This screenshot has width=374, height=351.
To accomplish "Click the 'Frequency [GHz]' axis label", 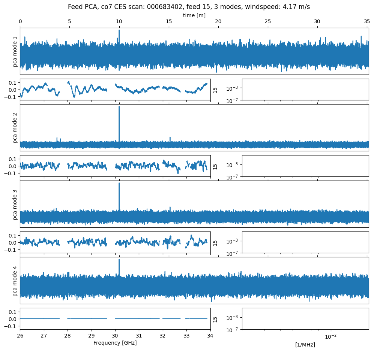I will point(115,343).
